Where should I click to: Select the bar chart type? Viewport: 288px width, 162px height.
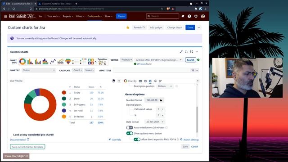click(x=30, y=62)
